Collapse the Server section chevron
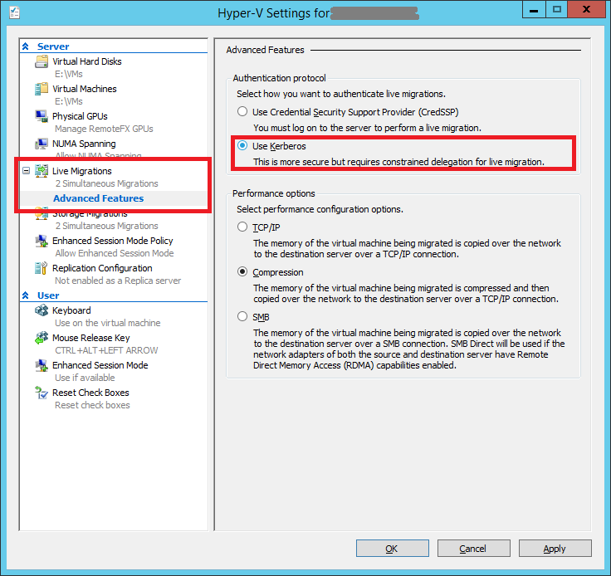 pos(26,46)
